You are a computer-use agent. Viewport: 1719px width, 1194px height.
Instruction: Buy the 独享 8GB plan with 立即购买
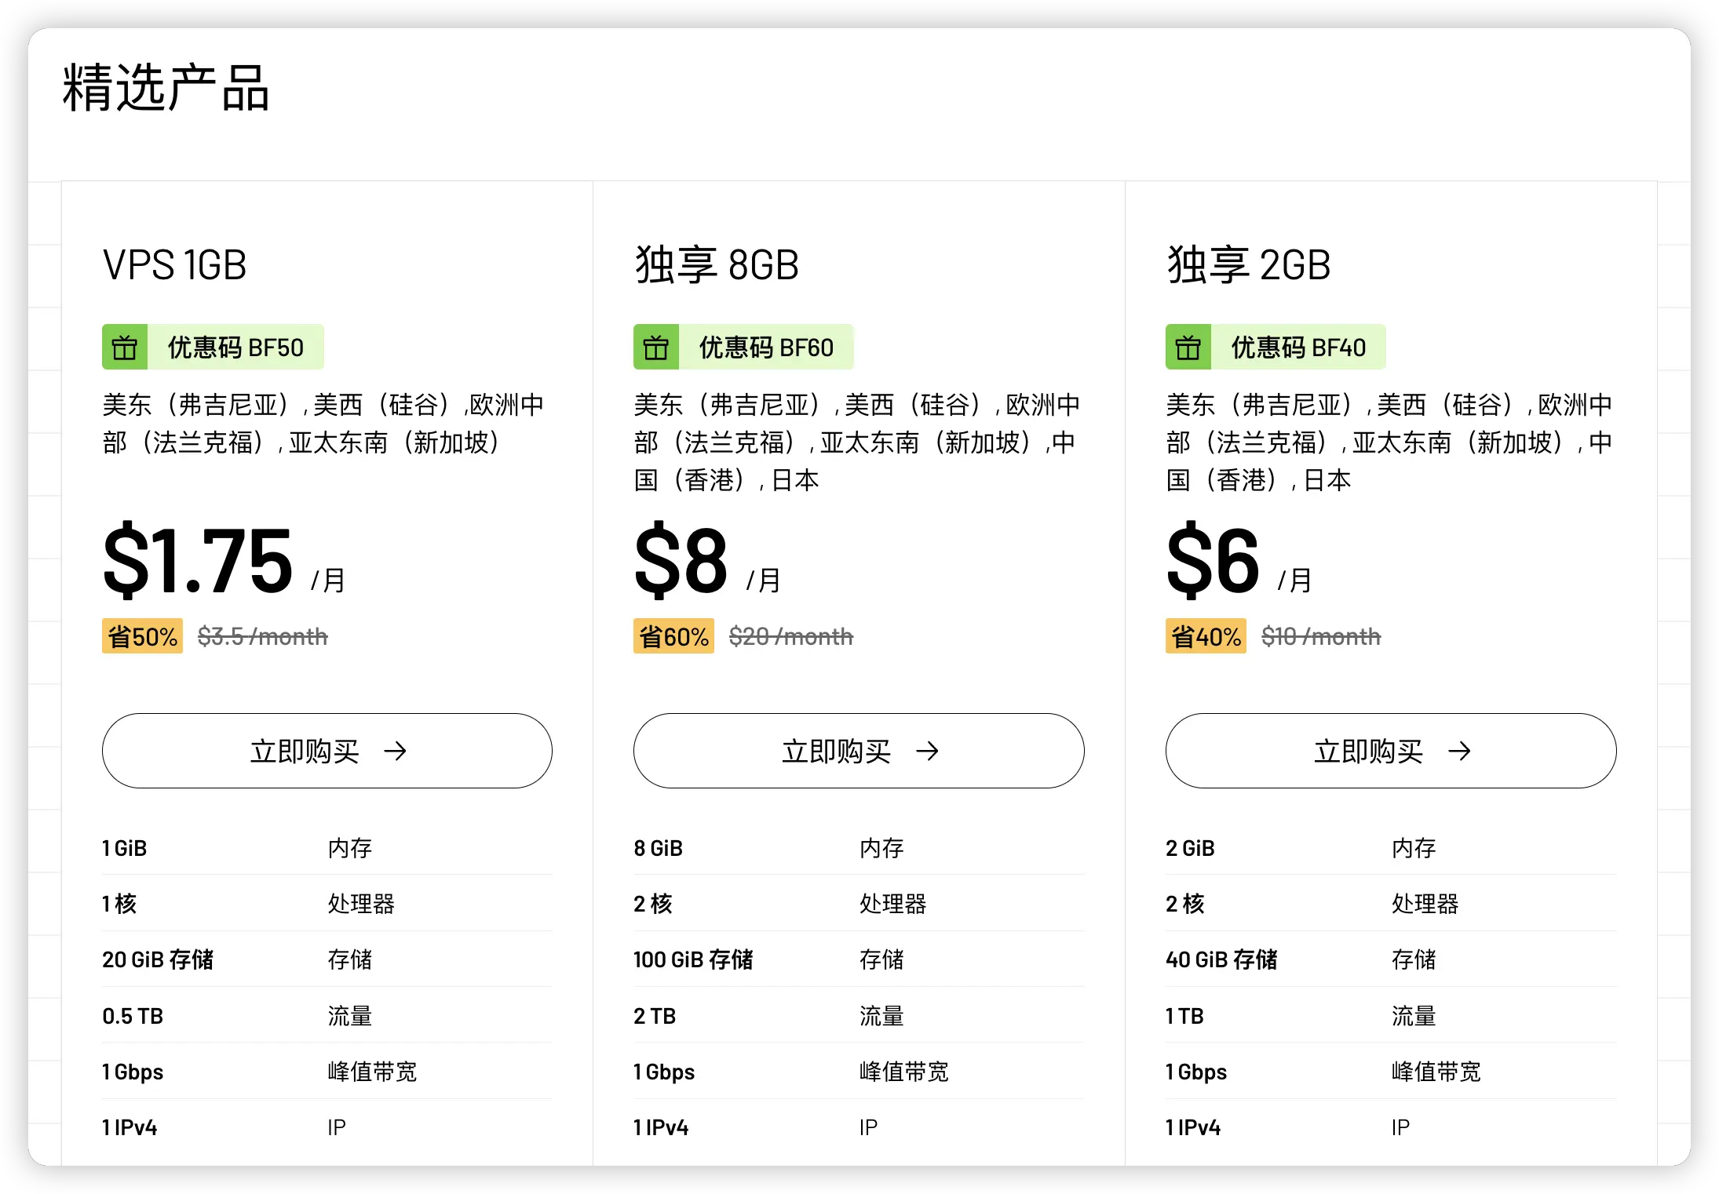click(859, 751)
